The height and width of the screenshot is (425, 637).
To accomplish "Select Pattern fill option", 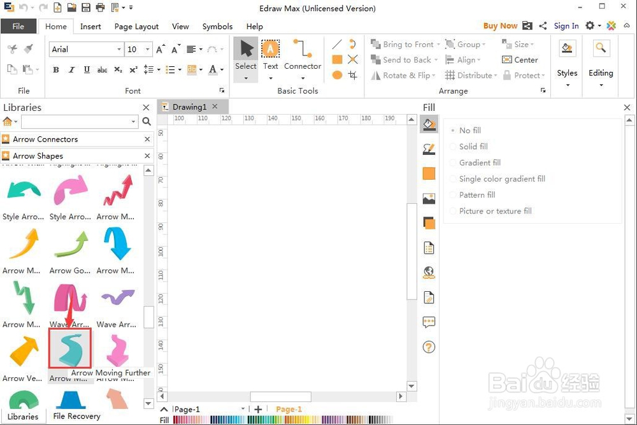I will click(473, 194).
